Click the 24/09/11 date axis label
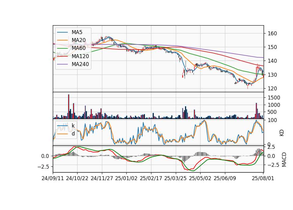This screenshot has height=210, width=293. [x=53, y=178]
